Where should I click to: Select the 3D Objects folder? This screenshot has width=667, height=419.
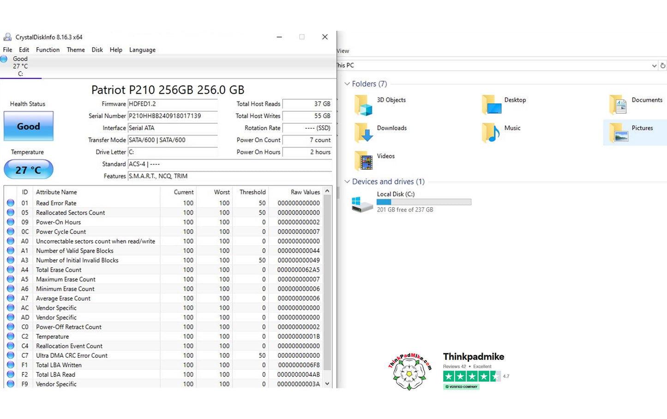point(381,105)
